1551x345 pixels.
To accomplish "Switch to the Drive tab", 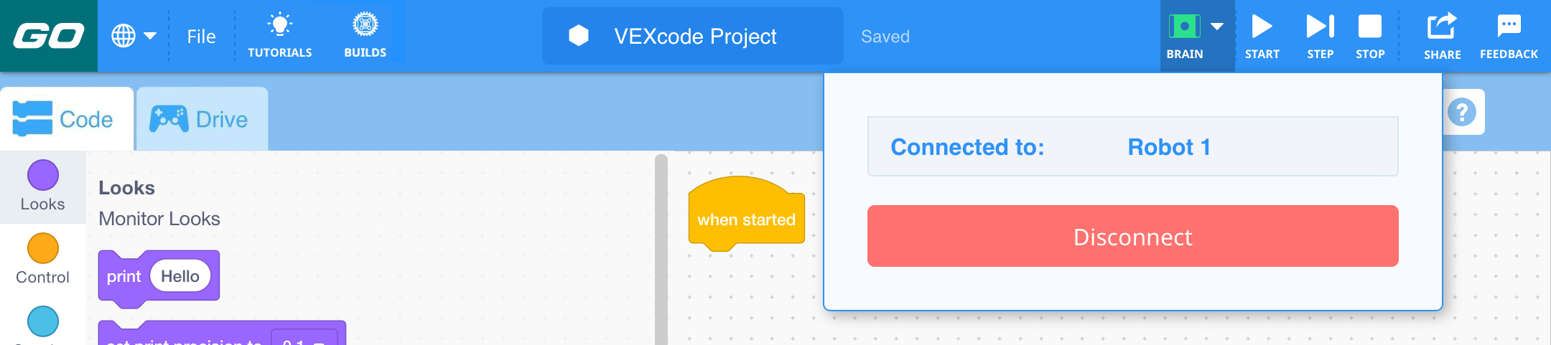I will click(200, 119).
